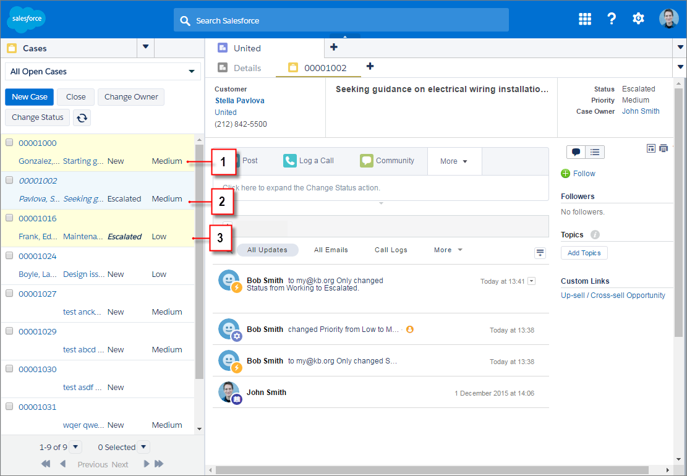Open Stella Pavlova customer link

(240, 100)
